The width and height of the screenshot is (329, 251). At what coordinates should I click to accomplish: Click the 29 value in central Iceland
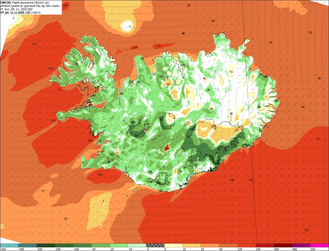pyautogui.click(x=211, y=109)
